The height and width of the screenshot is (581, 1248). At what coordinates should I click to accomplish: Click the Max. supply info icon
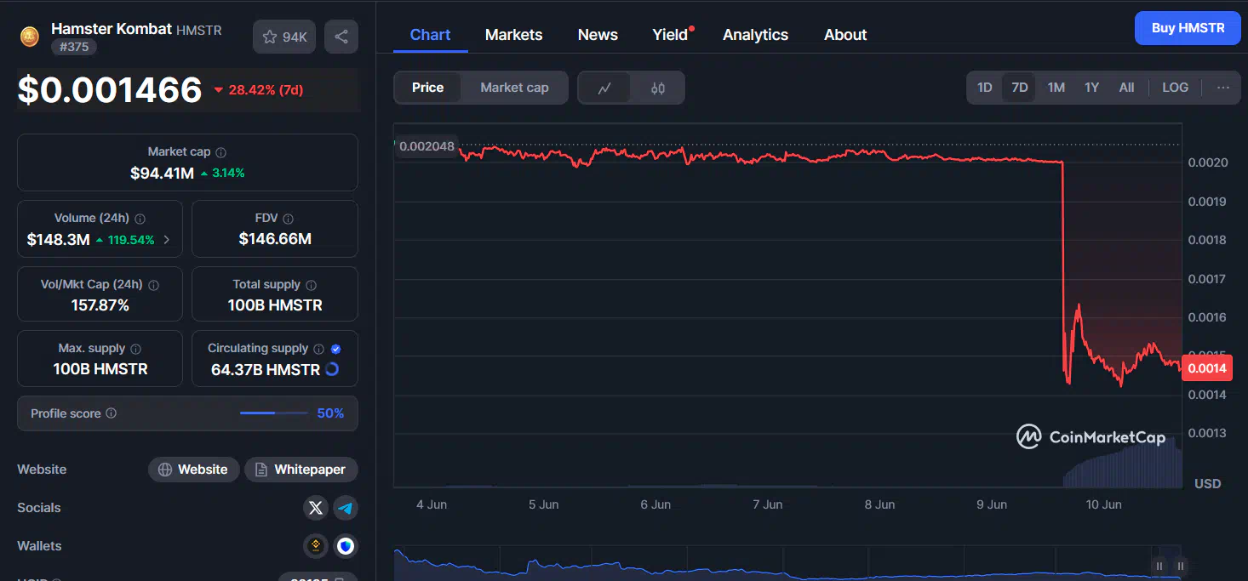pos(136,349)
